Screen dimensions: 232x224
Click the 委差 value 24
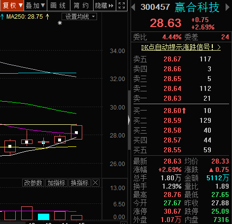225,37
